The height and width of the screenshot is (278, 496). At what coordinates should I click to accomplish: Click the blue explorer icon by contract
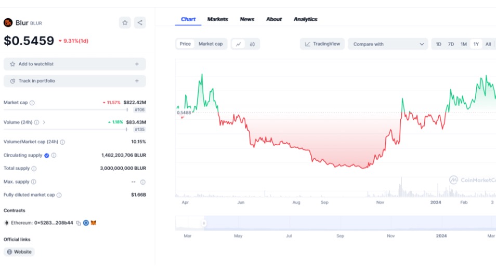point(86,223)
